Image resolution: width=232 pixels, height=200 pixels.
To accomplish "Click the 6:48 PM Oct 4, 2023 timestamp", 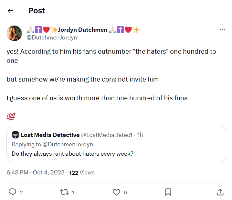I will click(35, 172).
